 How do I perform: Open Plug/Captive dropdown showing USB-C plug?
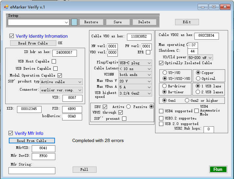click(135, 63)
